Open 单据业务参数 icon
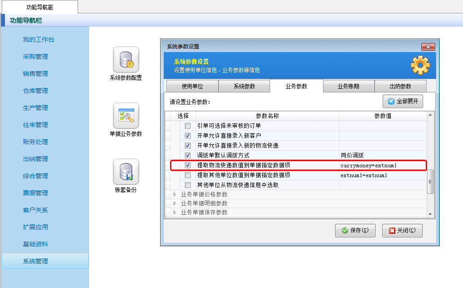The height and width of the screenshot is (288, 463). (x=126, y=116)
